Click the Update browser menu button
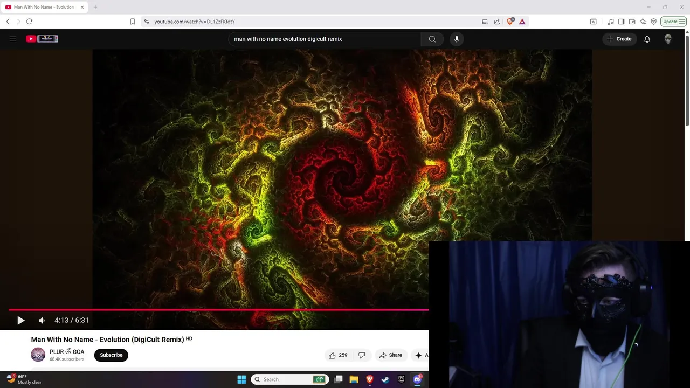The height and width of the screenshot is (388, 690). tap(674, 22)
